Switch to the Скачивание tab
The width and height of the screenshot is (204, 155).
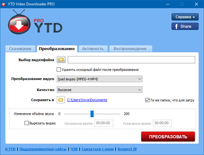tap(20, 49)
